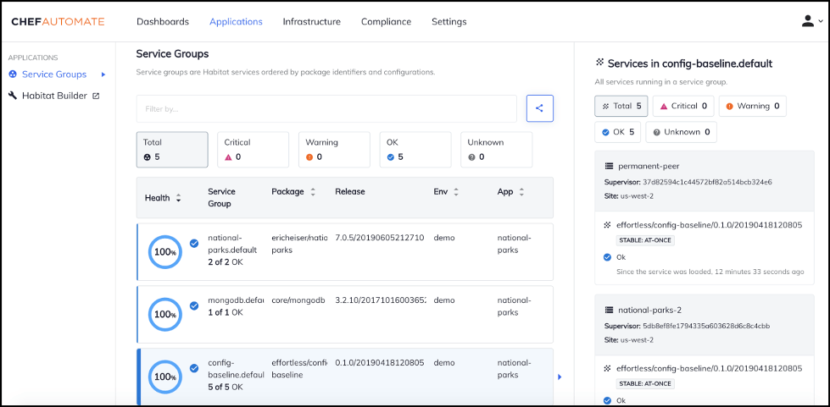
Task: Click the 100% health ring for mongodb.default
Action: [x=164, y=314]
